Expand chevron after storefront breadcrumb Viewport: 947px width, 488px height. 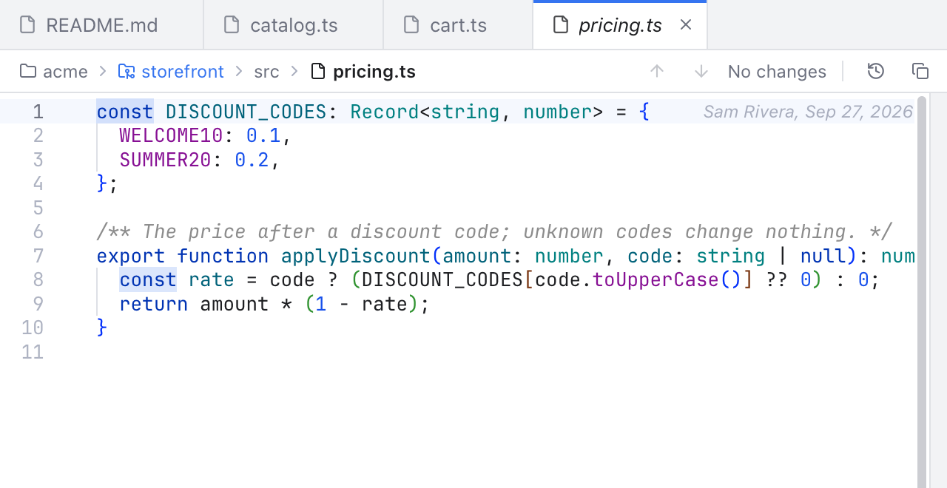[x=239, y=72]
